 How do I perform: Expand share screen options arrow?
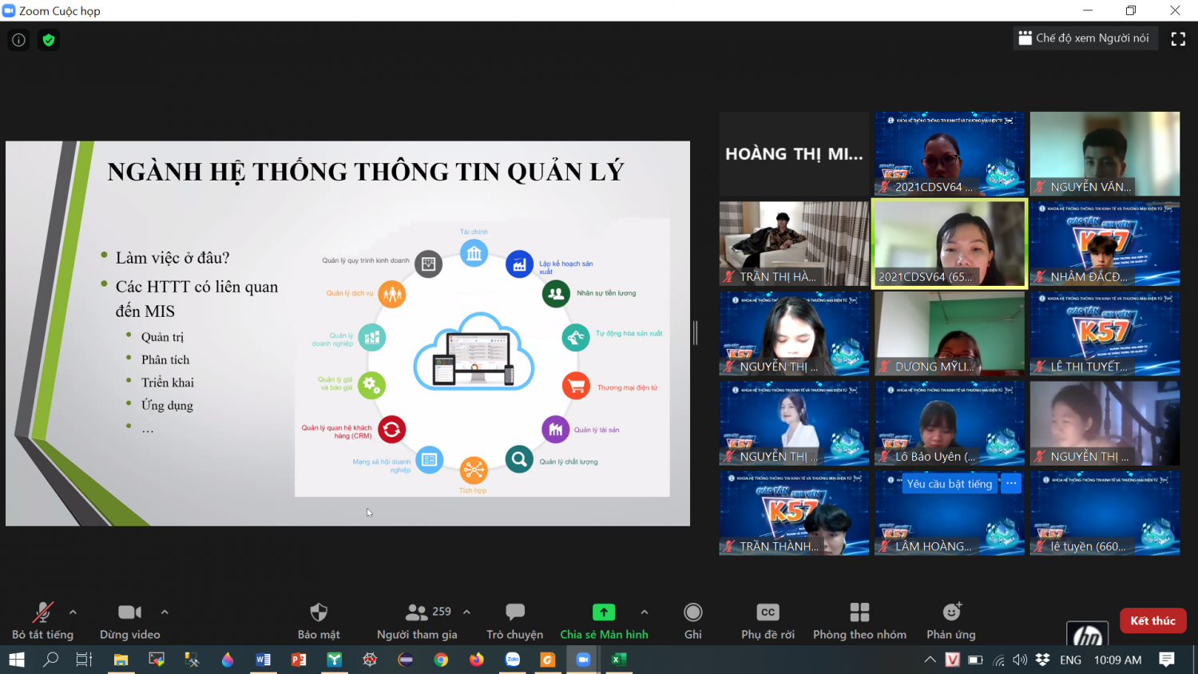[x=645, y=613]
